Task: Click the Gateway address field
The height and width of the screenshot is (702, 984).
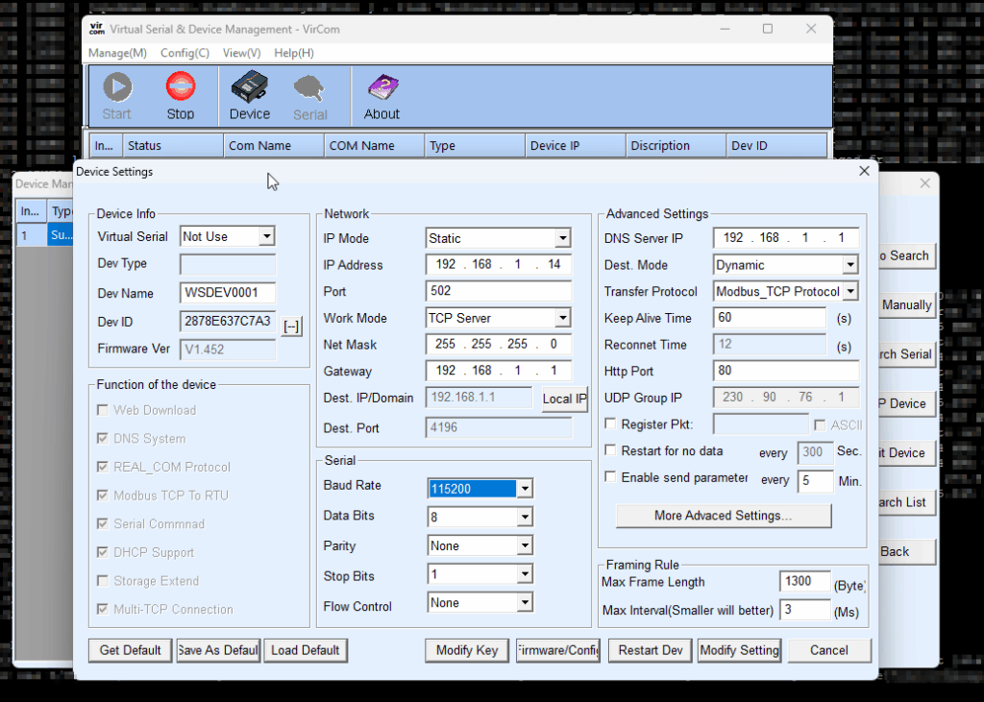Action: (499, 371)
